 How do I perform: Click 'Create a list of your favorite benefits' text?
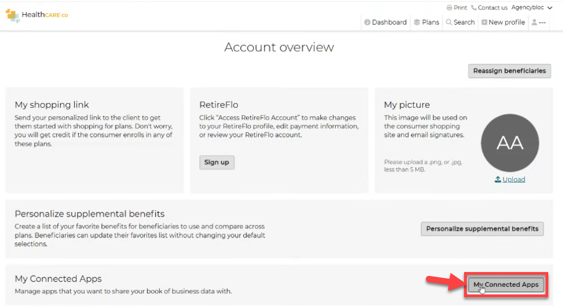tap(140, 235)
